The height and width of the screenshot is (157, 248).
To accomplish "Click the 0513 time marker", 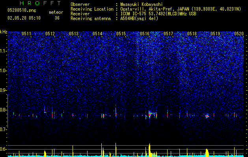I will (74, 34).
